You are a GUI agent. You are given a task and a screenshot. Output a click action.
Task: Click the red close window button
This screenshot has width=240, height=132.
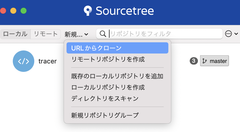[x=3, y=11]
